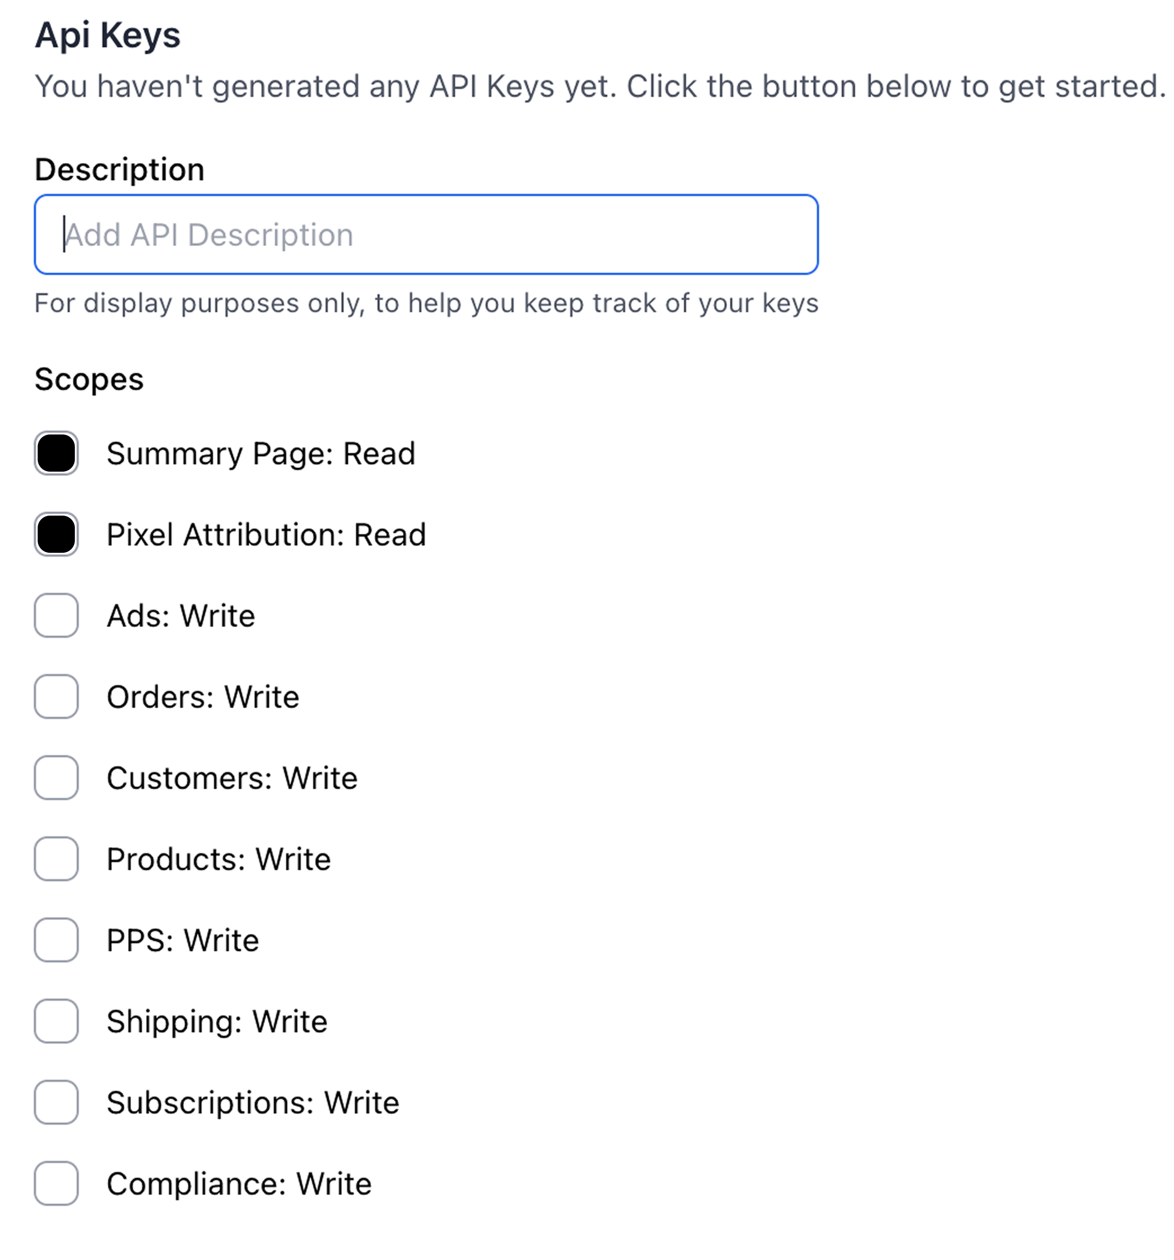This screenshot has width=1174, height=1260.
Task: Uncheck the Pixel Attribution: Read checkbox
Action: click(x=56, y=534)
